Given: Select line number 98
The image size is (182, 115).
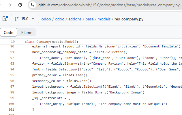Looking at the screenshot, I should pos(12,92).
